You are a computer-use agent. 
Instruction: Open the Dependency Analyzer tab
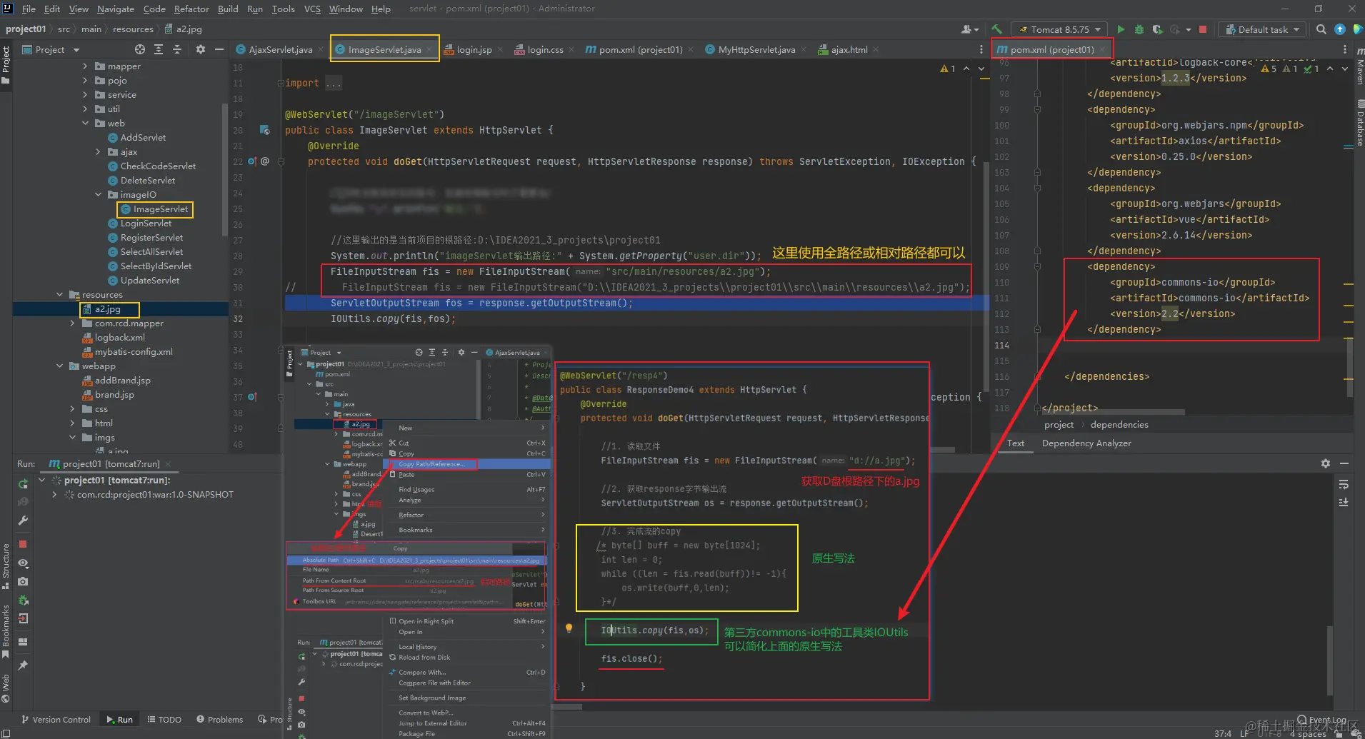(x=1086, y=443)
